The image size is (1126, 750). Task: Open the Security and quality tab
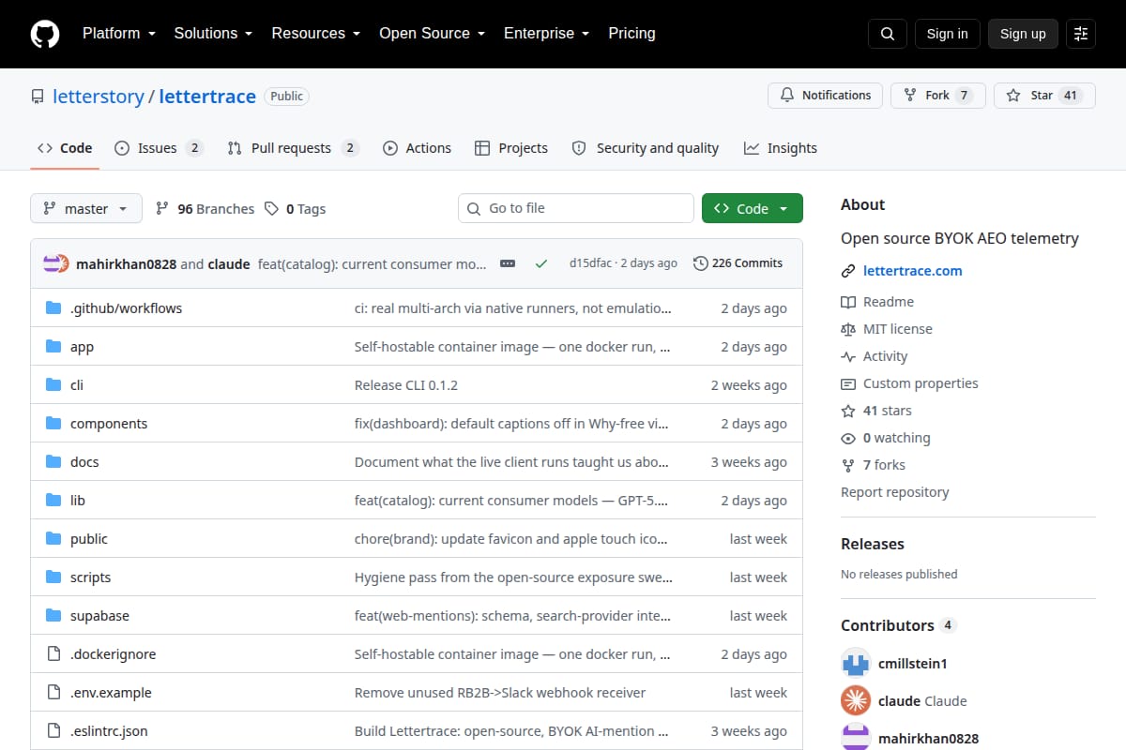click(x=646, y=148)
